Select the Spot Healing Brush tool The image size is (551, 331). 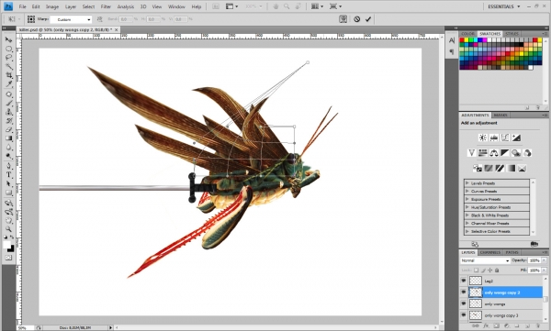click(x=9, y=94)
